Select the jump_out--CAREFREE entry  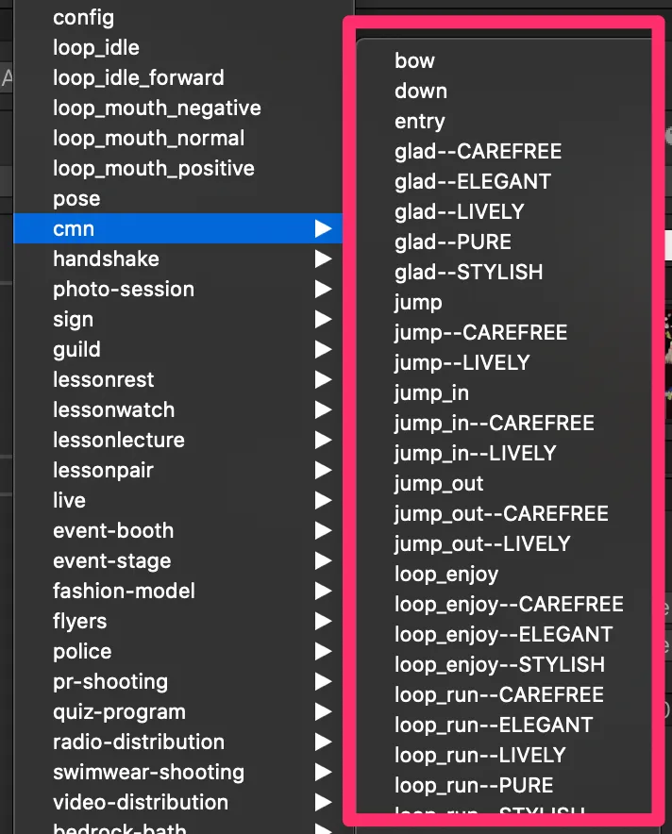coord(501,514)
